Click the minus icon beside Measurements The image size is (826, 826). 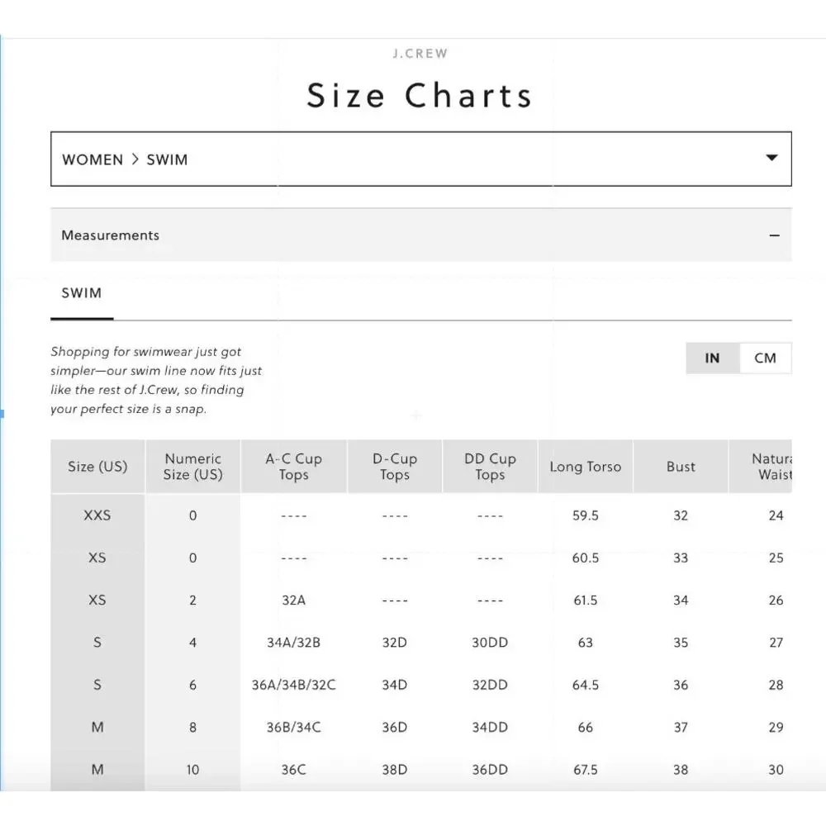pos(774,235)
